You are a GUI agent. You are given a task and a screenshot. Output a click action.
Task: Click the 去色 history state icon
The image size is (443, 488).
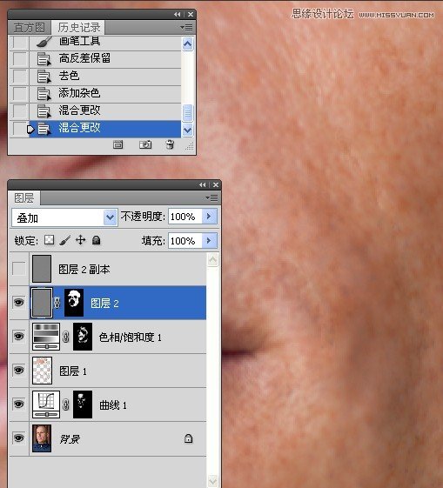pyautogui.click(x=44, y=77)
